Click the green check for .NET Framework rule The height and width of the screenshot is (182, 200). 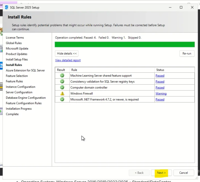(62, 99)
